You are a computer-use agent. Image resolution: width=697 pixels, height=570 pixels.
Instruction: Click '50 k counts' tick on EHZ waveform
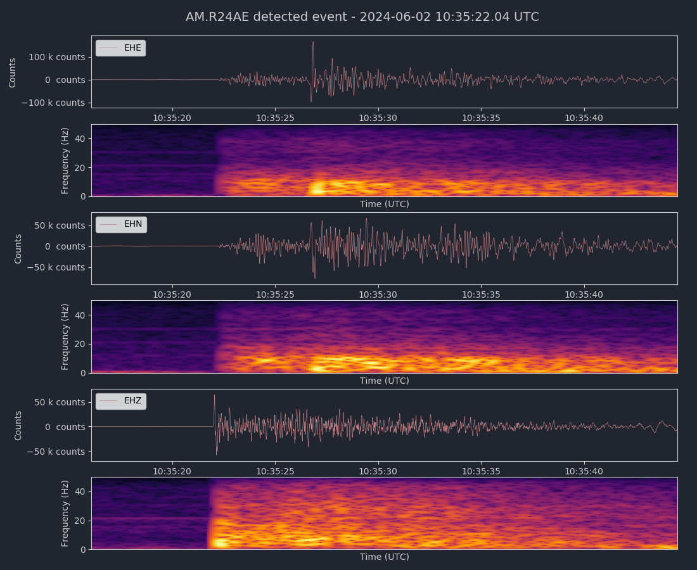(x=60, y=403)
